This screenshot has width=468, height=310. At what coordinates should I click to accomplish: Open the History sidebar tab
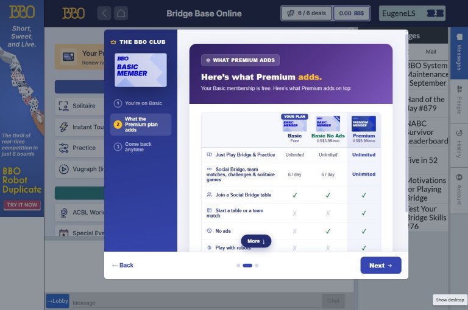[x=459, y=145]
